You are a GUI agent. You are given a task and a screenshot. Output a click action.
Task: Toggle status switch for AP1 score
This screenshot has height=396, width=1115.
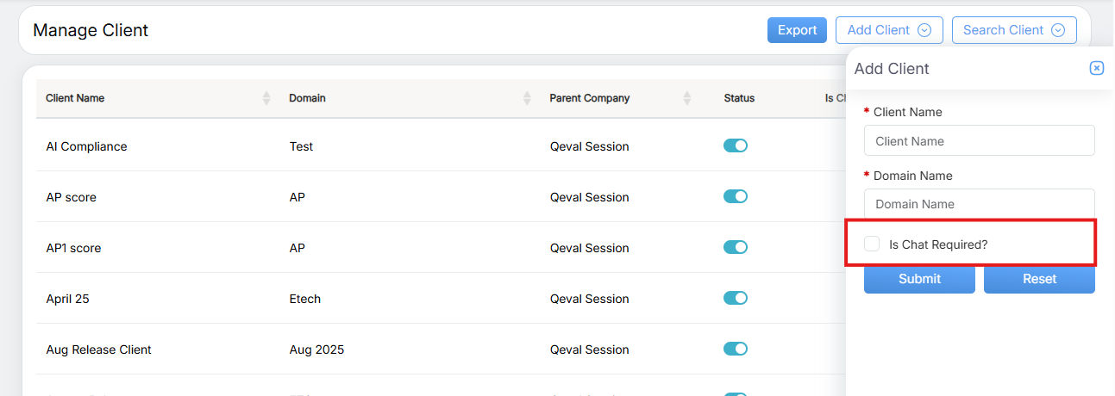[x=736, y=248]
